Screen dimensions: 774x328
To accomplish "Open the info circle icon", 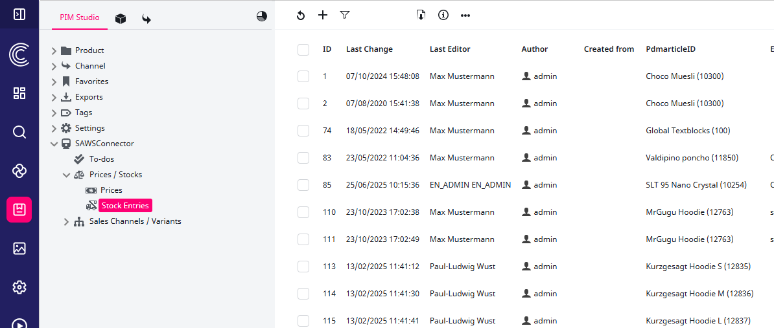I will pyautogui.click(x=443, y=15).
